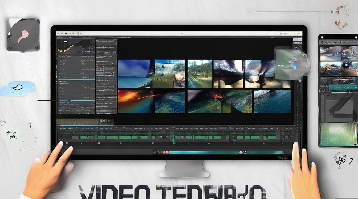Click the circular knob on the bottom teal progress bar
This screenshot has height=199, width=358.
click(244, 152)
